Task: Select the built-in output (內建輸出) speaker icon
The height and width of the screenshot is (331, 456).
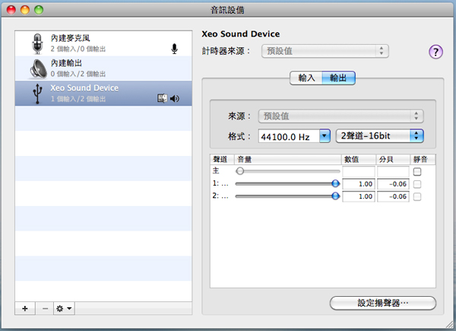Action: click(x=36, y=68)
